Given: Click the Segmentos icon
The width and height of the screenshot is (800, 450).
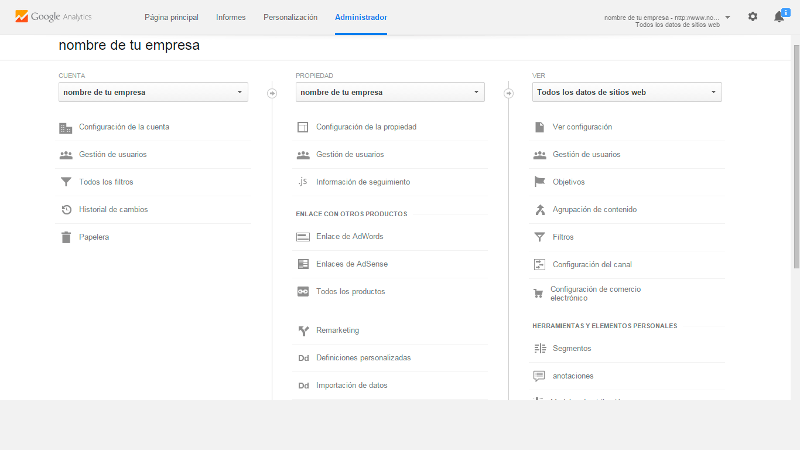Looking at the screenshot, I should tap(539, 349).
